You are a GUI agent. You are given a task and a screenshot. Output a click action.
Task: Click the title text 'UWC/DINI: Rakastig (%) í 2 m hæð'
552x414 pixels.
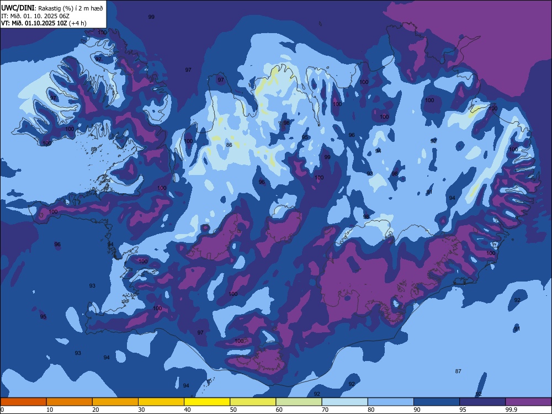[52, 8]
